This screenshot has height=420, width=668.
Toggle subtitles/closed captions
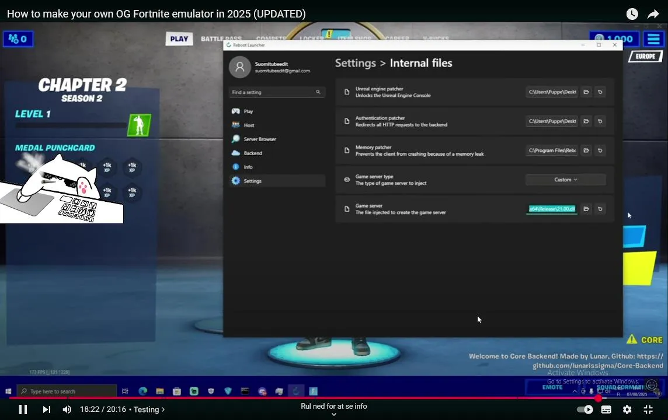[x=606, y=409]
